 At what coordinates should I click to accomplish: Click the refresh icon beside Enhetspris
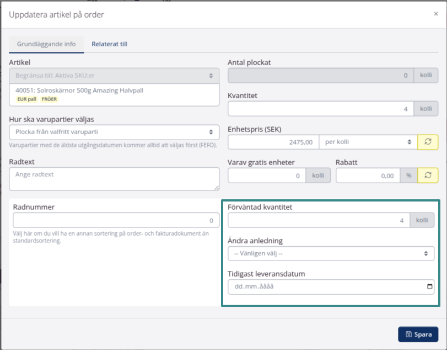coord(428,142)
